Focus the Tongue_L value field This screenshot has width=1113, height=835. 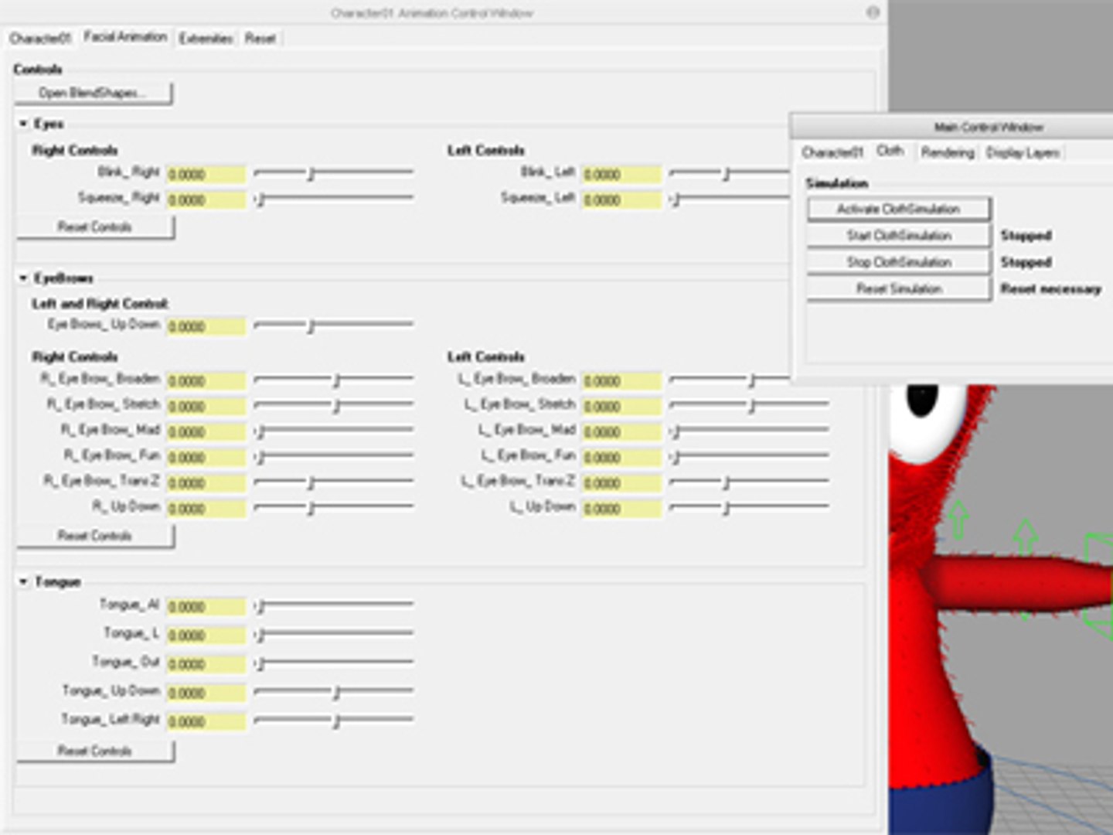[206, 636]
